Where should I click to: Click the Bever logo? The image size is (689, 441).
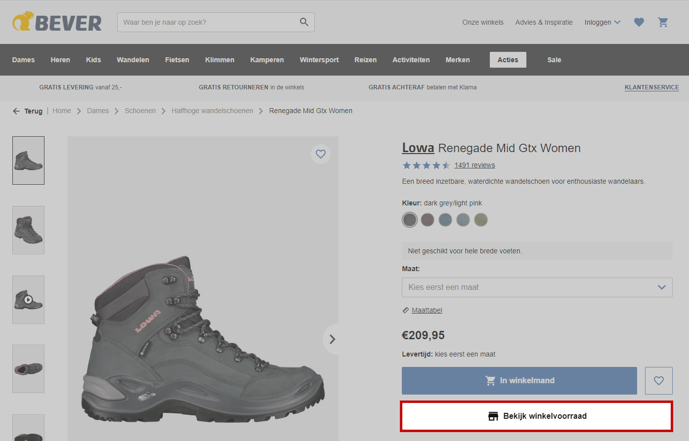tap(57, 22)
